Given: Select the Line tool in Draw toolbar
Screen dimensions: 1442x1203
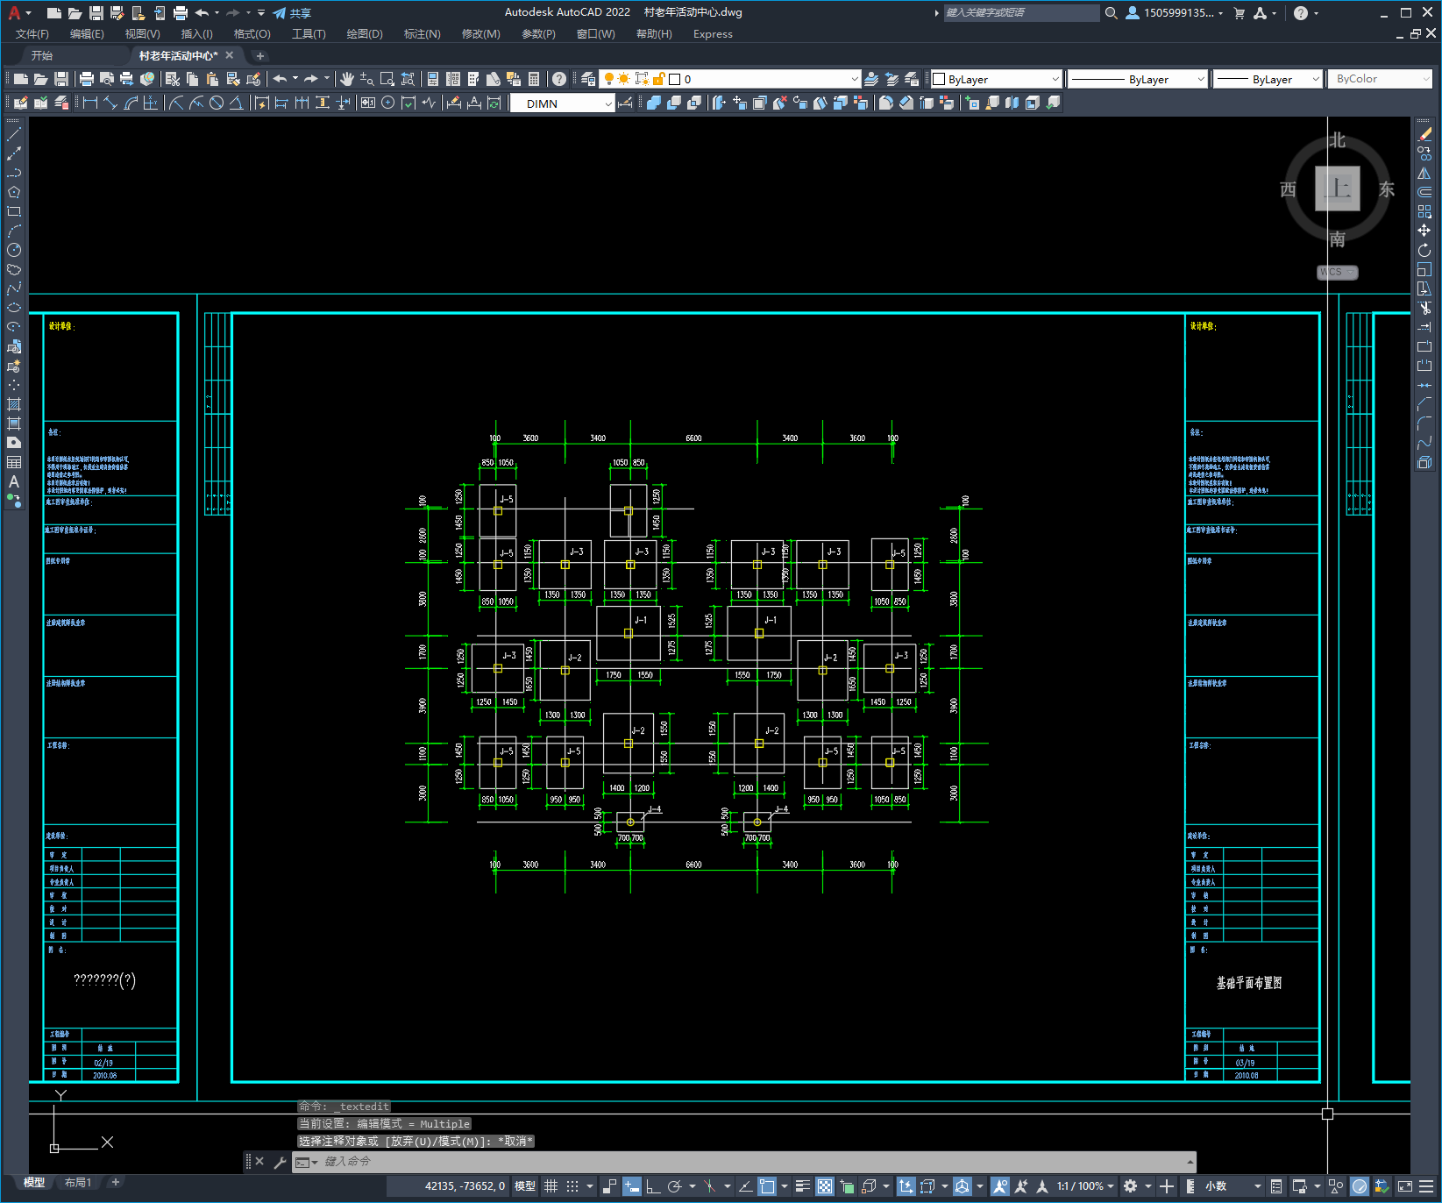Looking at the screenshot, I should pyautogui.click(x=14, y=134).
